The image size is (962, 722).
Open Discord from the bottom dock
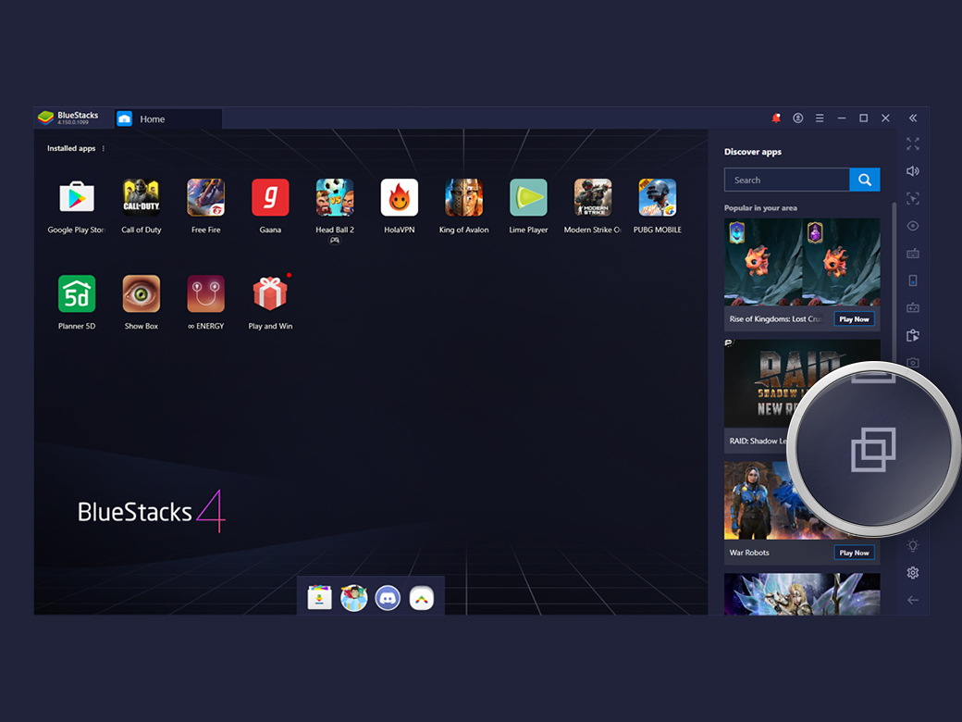point(388,598)
